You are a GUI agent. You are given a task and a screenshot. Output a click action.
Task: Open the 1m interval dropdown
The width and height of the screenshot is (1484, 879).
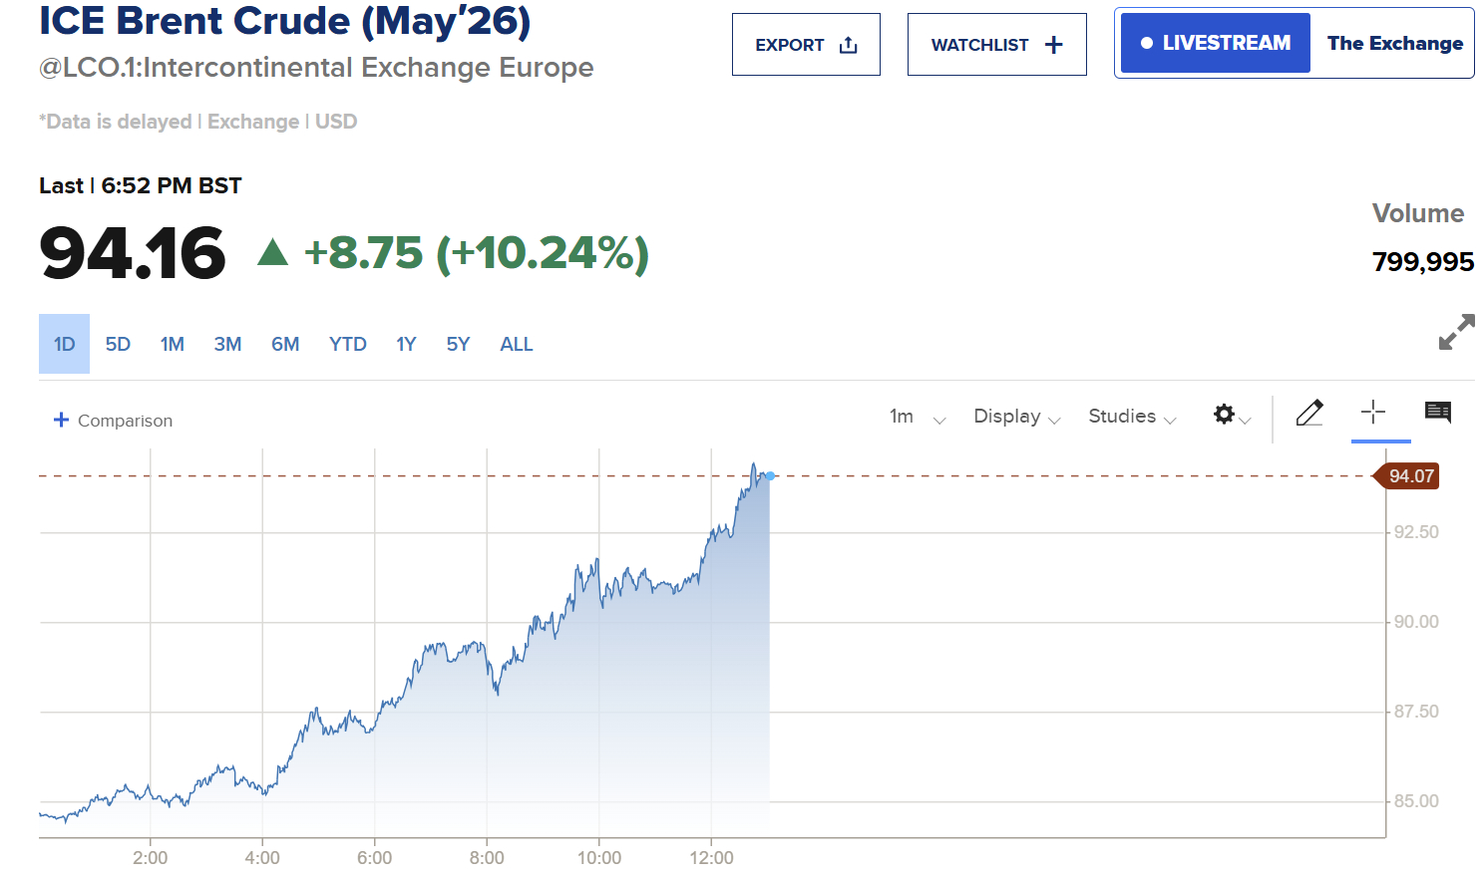click(x=917, y=417)
